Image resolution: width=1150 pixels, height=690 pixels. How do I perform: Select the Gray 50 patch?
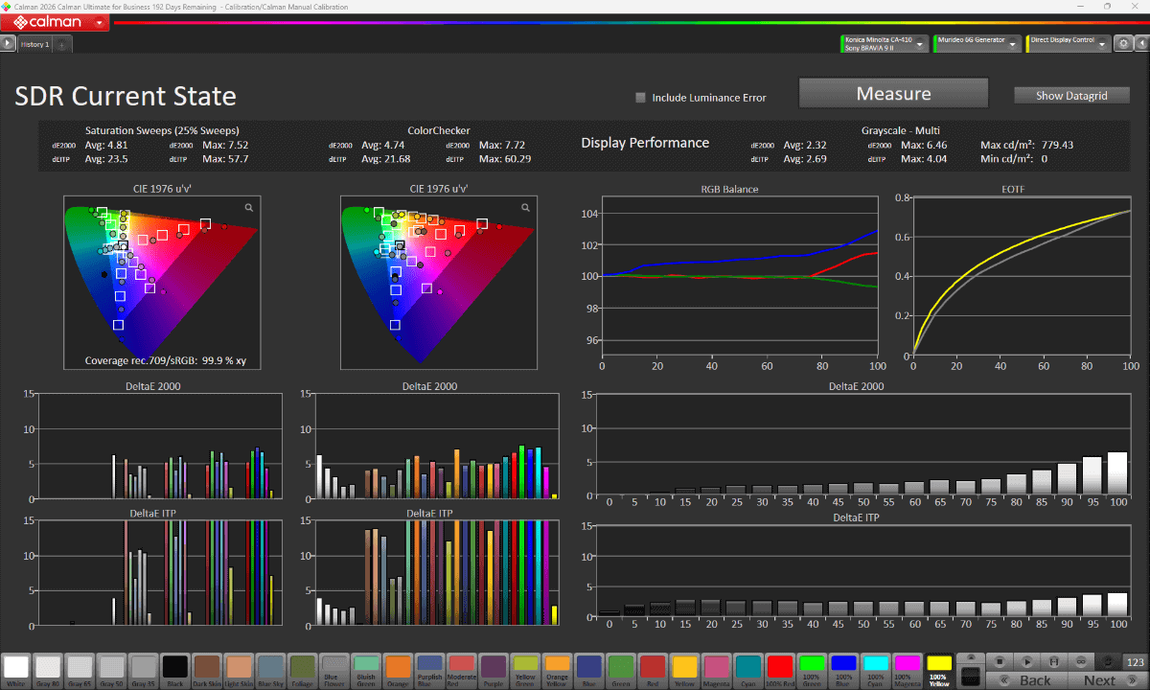pos(111,670)
